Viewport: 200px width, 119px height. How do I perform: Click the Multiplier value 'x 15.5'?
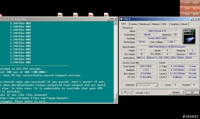[146, 70]
